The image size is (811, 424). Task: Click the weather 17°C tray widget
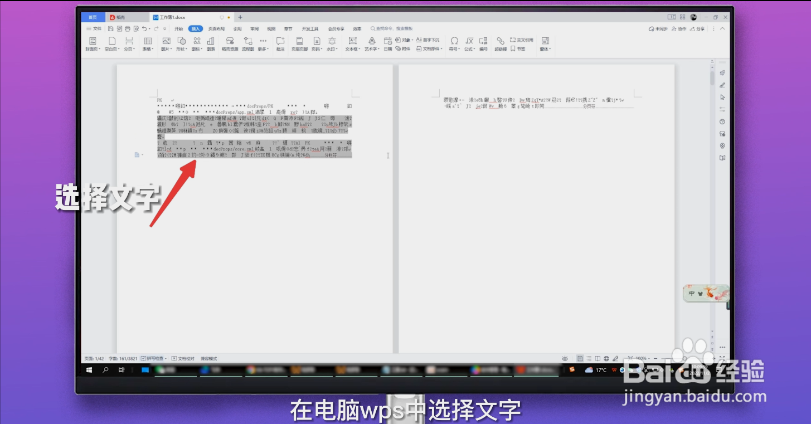596,370
